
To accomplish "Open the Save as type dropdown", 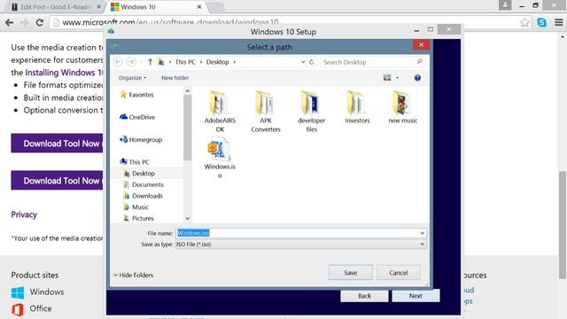I will pos(301,245).
